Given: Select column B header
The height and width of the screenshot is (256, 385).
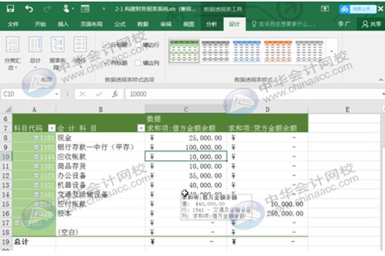Looking at the screenshot, I should 100,110.
